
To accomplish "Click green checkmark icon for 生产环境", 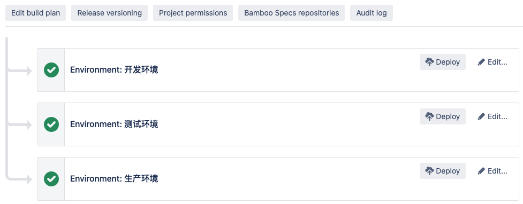I will [x=51, y=179].
